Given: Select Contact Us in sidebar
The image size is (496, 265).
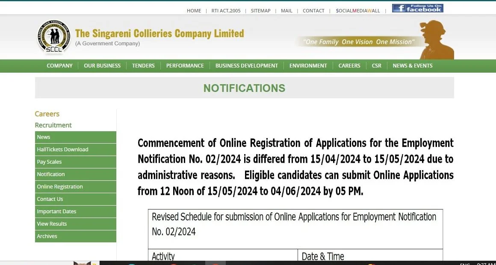Looking at the screenshot, I should click(x=76, y=199).
